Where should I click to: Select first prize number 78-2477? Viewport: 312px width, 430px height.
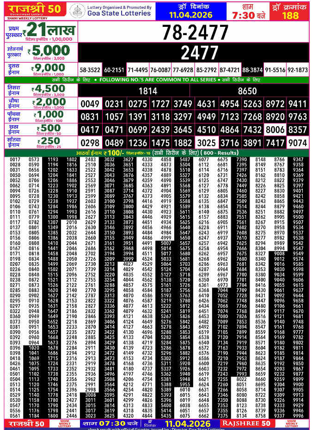click(x=195, y=32)
